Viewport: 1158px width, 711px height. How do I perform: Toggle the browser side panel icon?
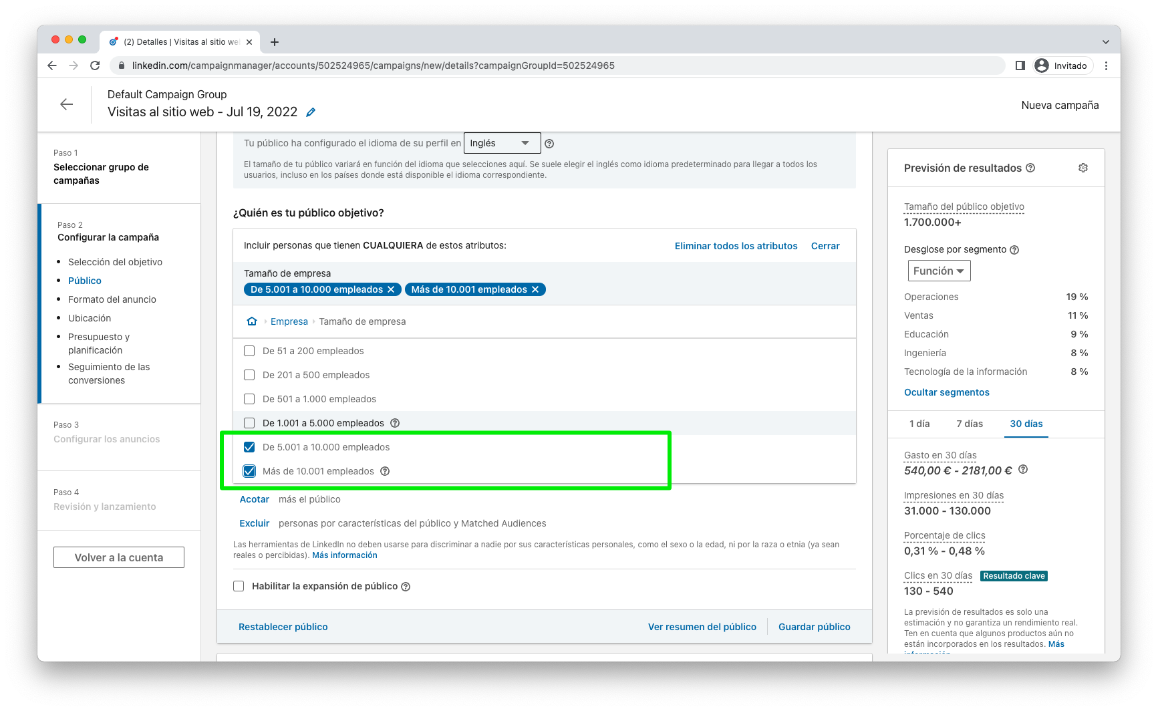[1020, 65]
